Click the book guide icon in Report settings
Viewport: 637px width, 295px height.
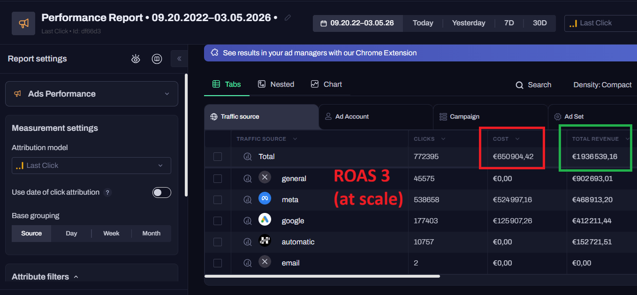(157, 59)
